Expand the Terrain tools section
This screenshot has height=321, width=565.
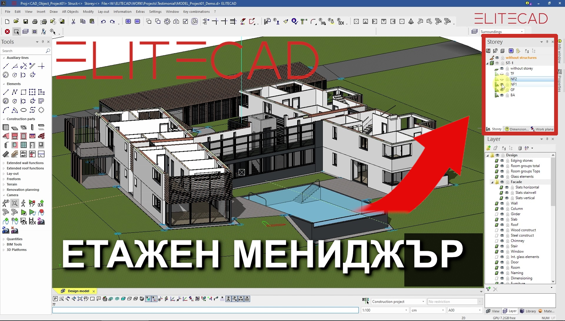(4, 184)
